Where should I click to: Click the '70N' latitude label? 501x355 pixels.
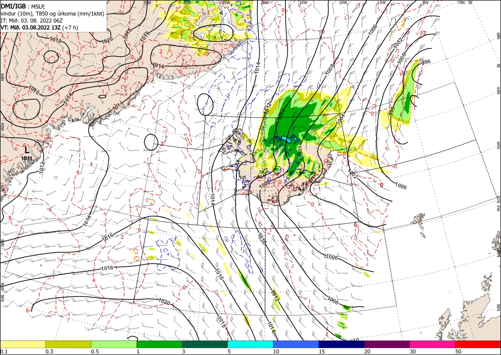461,3
